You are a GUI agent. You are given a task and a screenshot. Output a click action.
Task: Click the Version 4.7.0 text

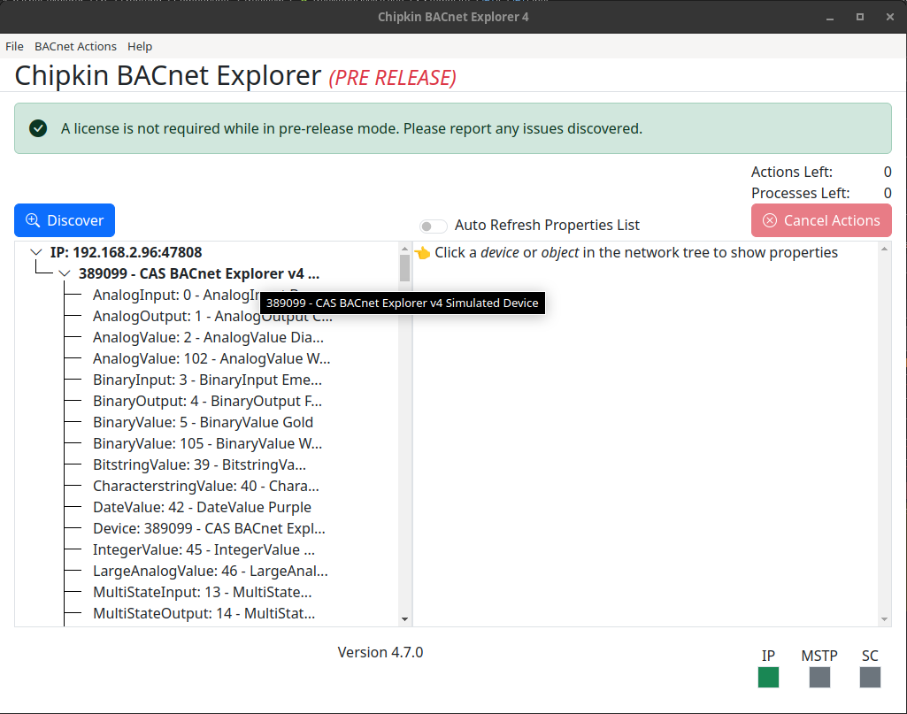point(380,652)
